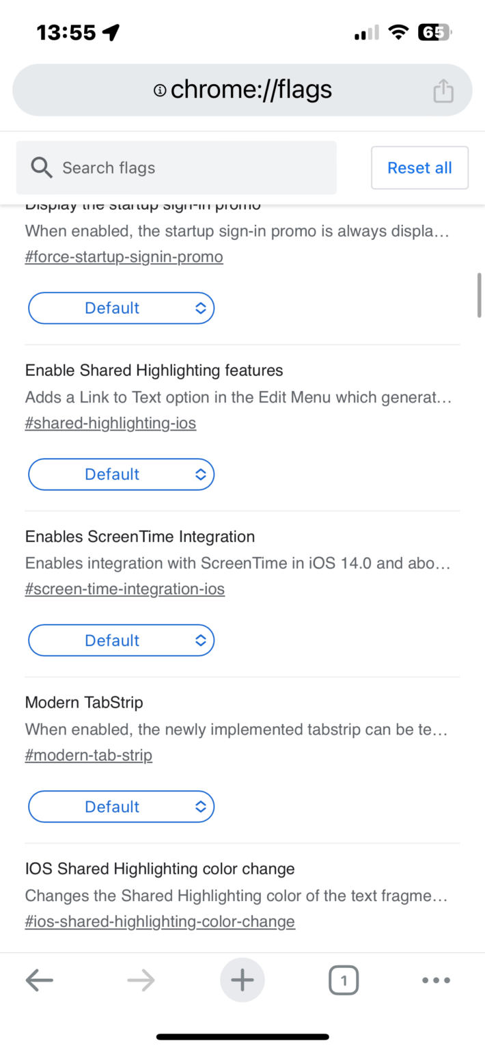485x1050 pixels.
Task: Tap the forward navigation arrow
Action: pos(140,980)
